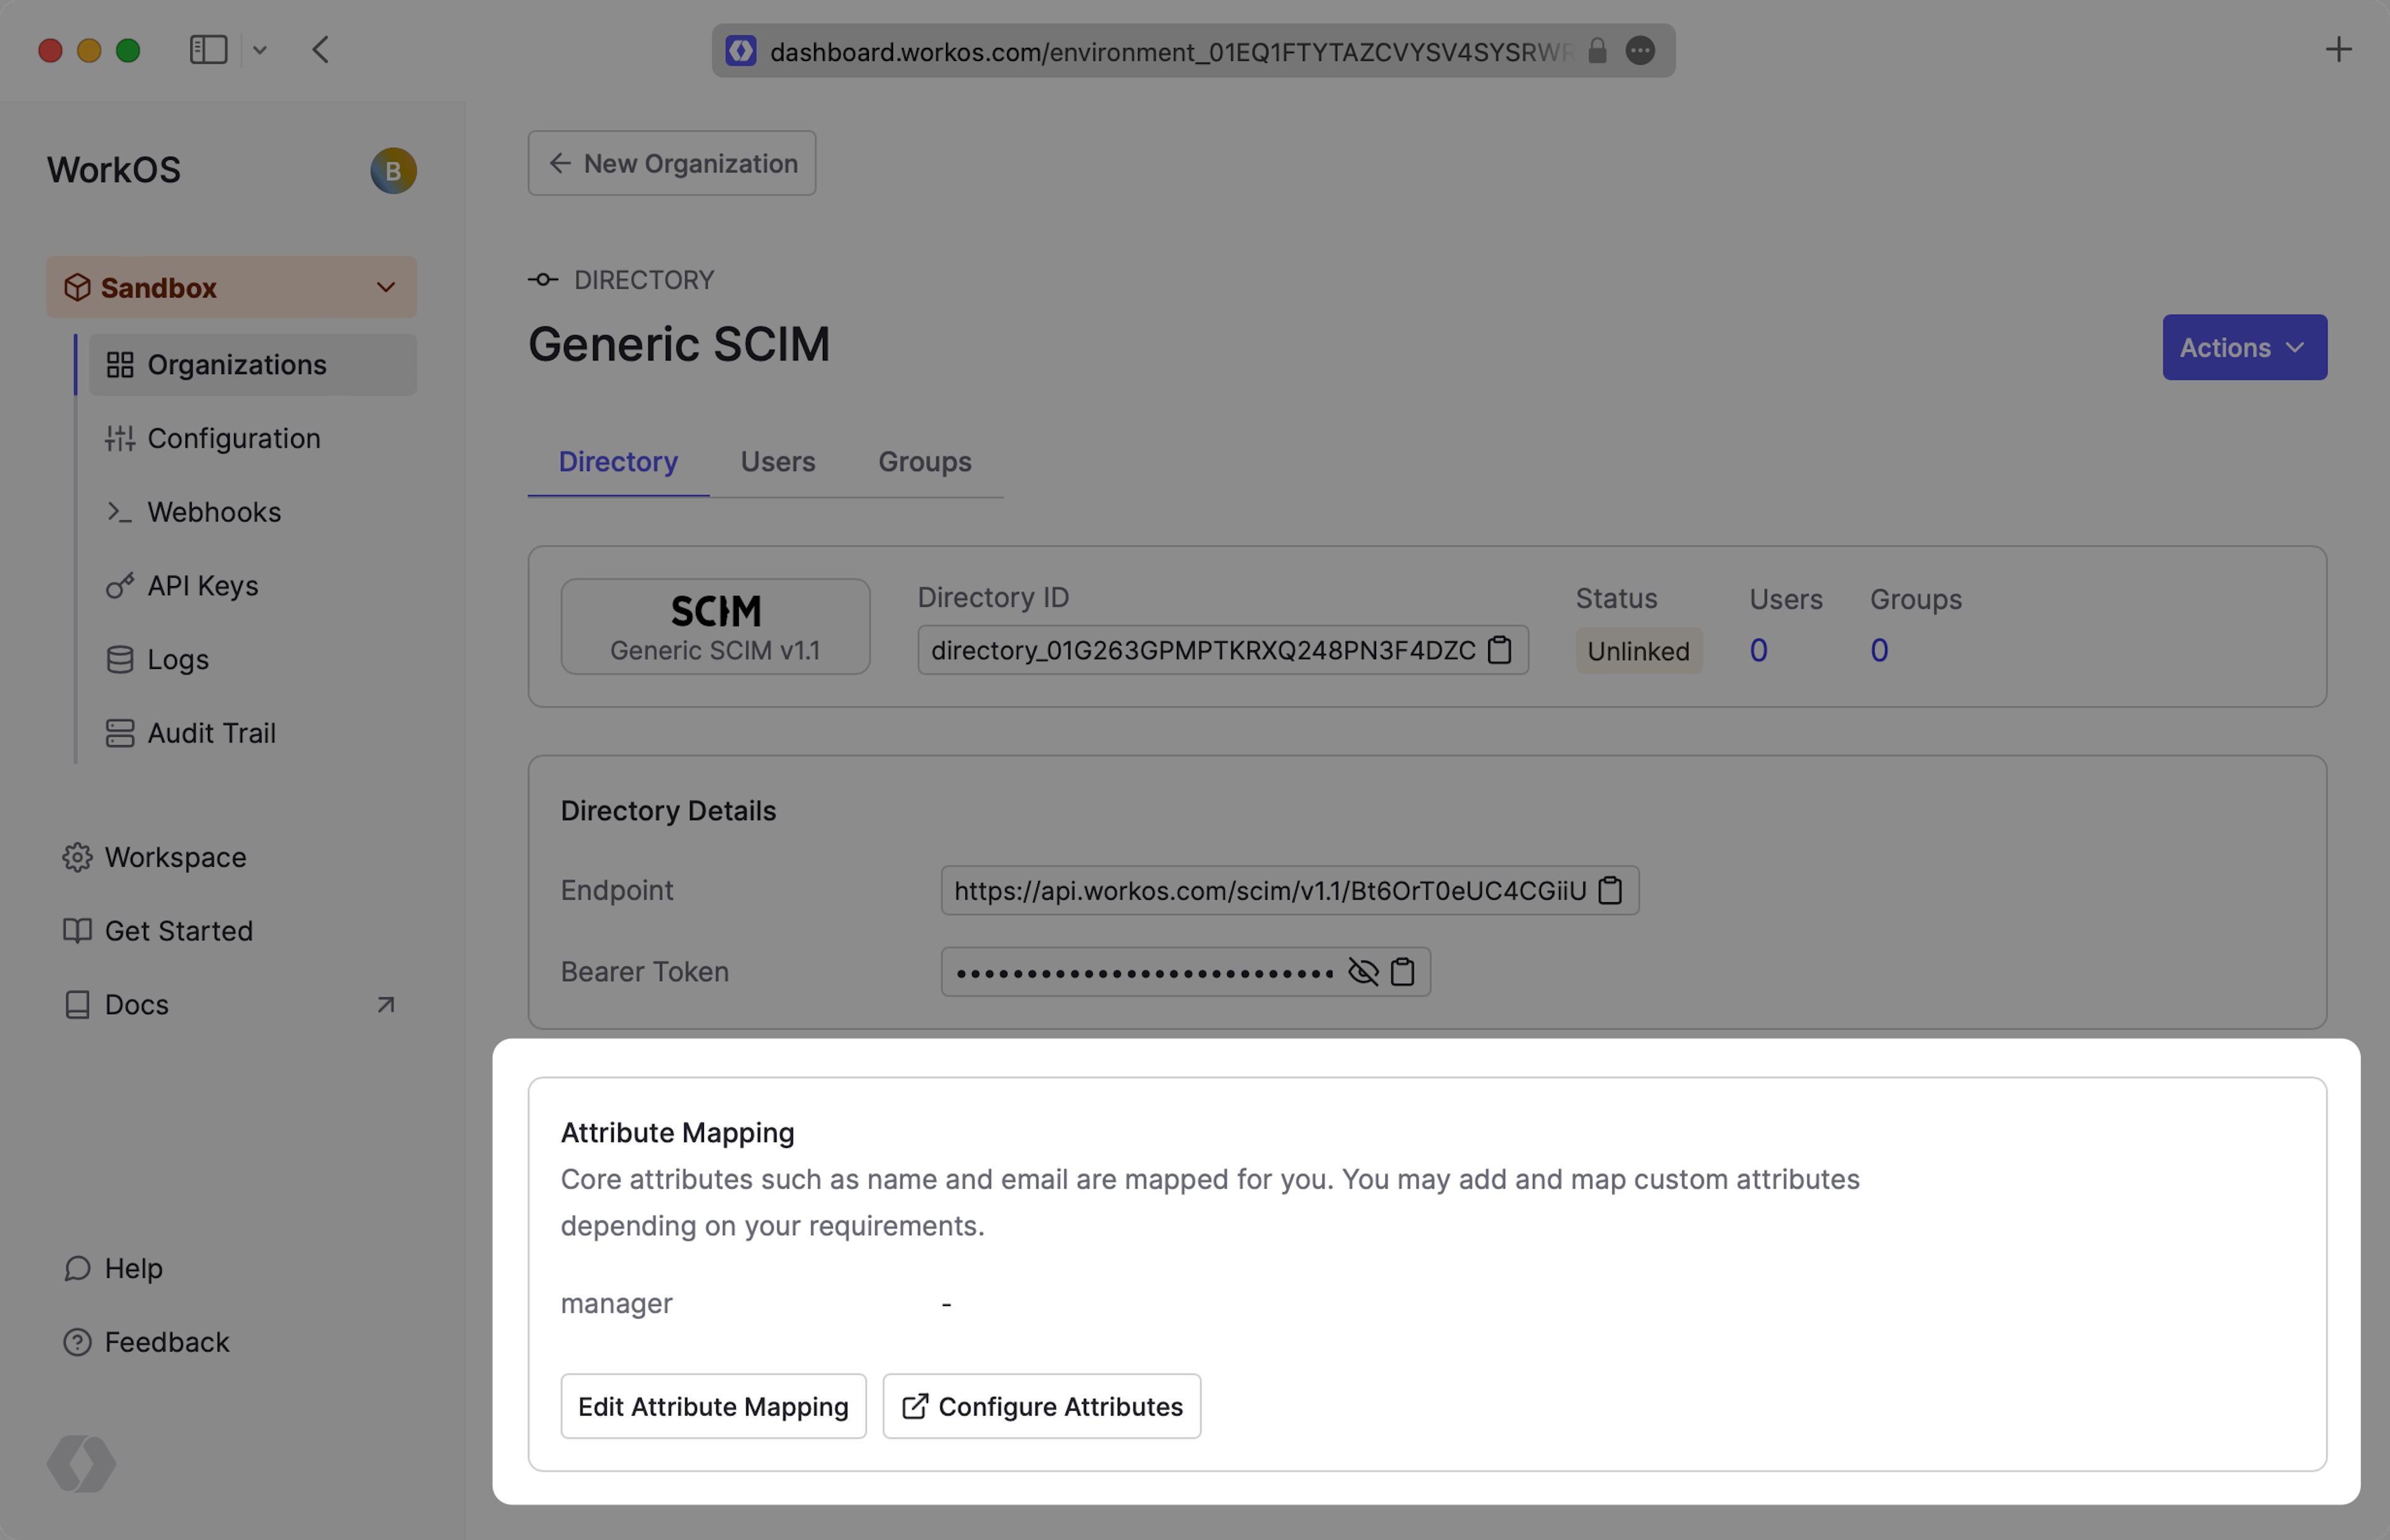Image resolution: width=2390 pixels, height=1540 pixels.
Task: Switch to the Groups tab
Action: [925, 462]
